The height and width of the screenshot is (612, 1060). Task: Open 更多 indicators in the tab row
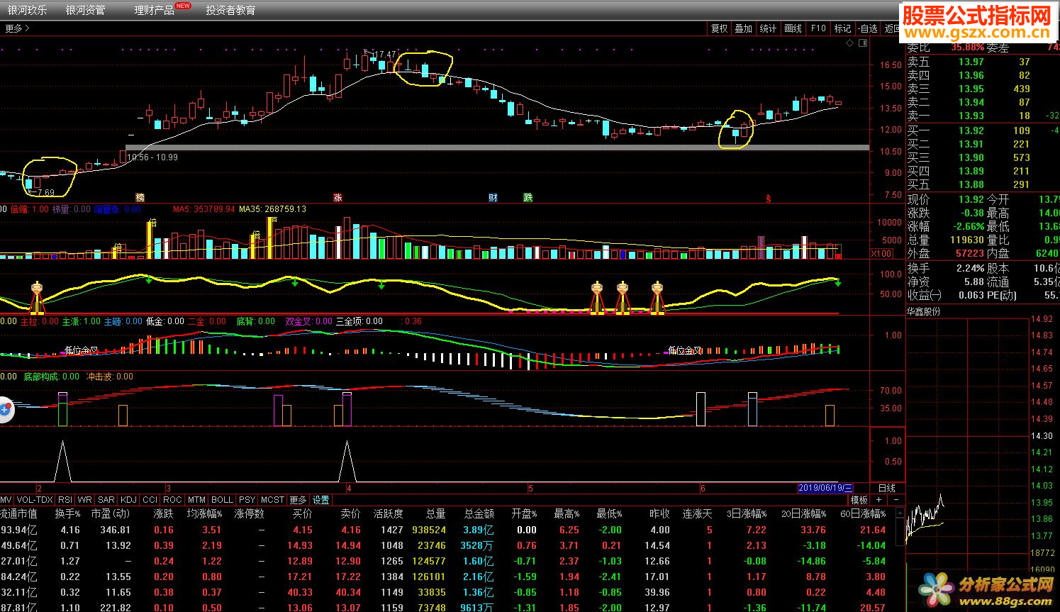(299, 500)
